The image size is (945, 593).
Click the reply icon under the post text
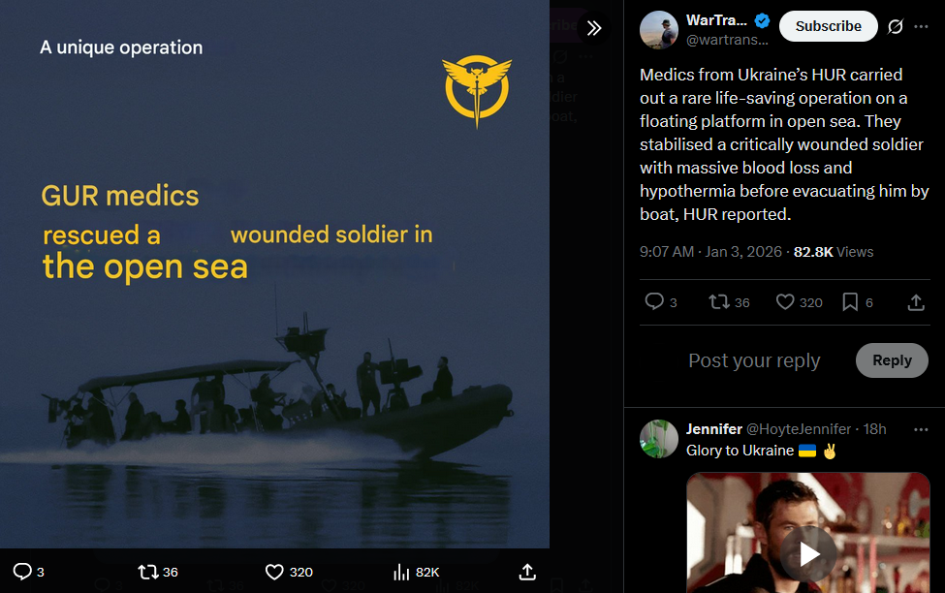[x=654, y=302]
